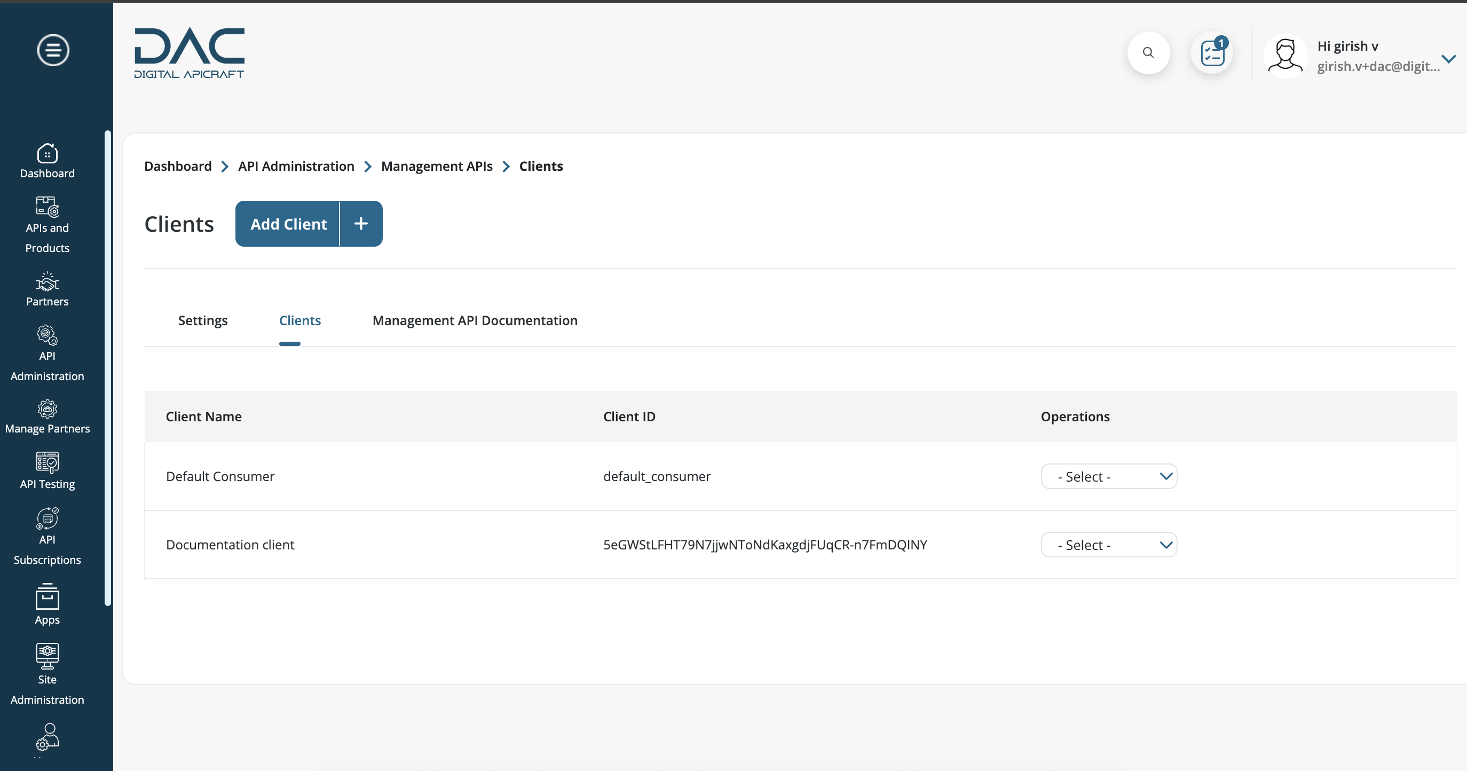This screenshot has width=1467, height=771.
Task: Click the Default Consumer client name
Action: coord(220,477)
